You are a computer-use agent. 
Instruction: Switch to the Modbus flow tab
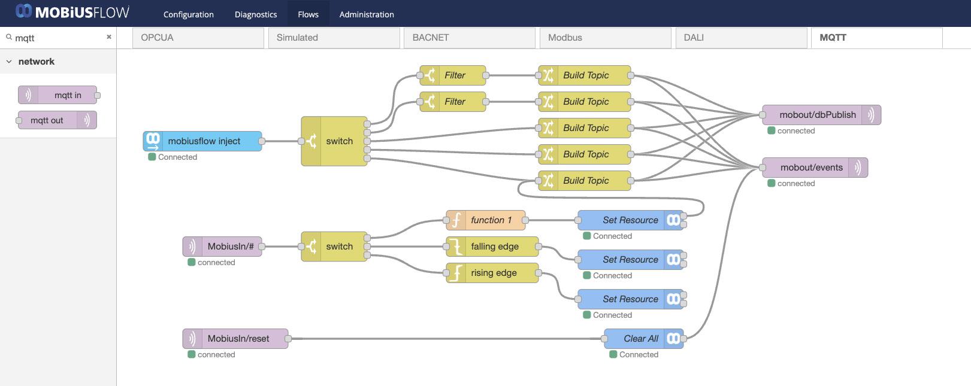[x=606, y=38]
